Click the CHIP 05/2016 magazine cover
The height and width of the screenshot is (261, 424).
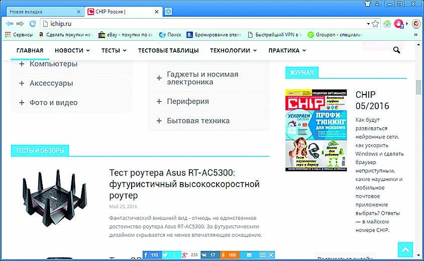pos(315,130)
